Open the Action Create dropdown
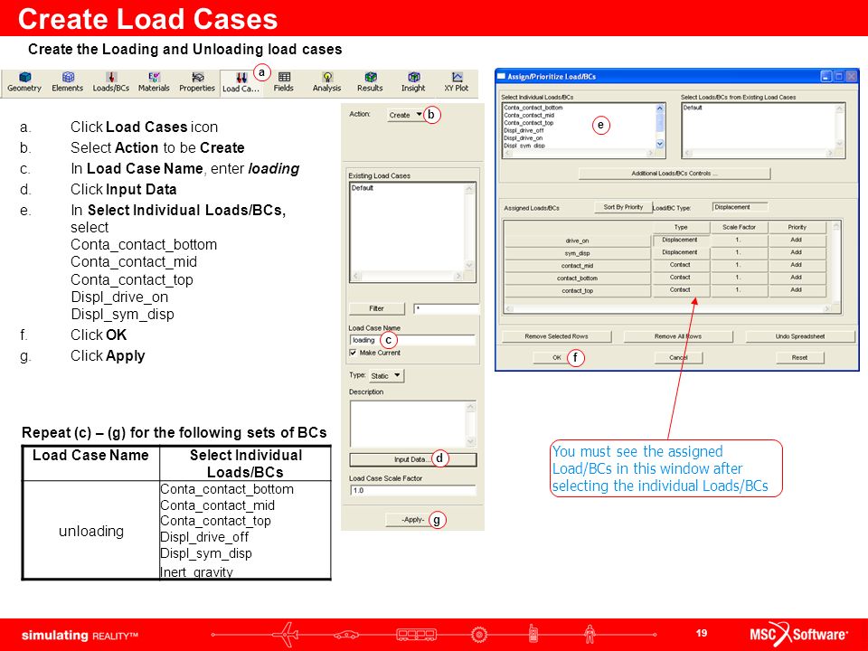The height and width of the screenshot is (651, 868). pyautogui.click(x=405, y=115)
